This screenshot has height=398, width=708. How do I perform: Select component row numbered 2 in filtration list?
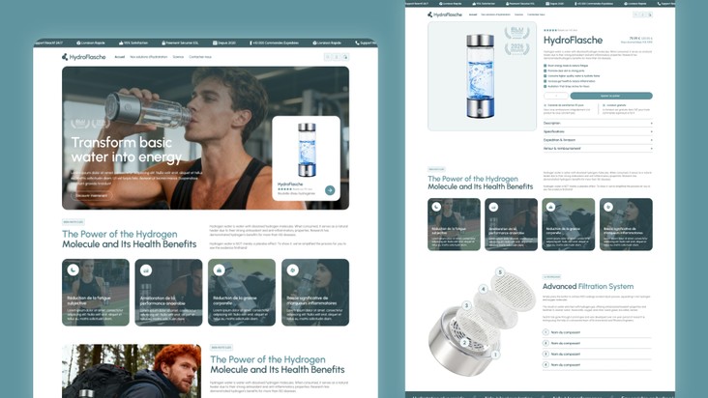pyautogui.click(x=597, y=343)
